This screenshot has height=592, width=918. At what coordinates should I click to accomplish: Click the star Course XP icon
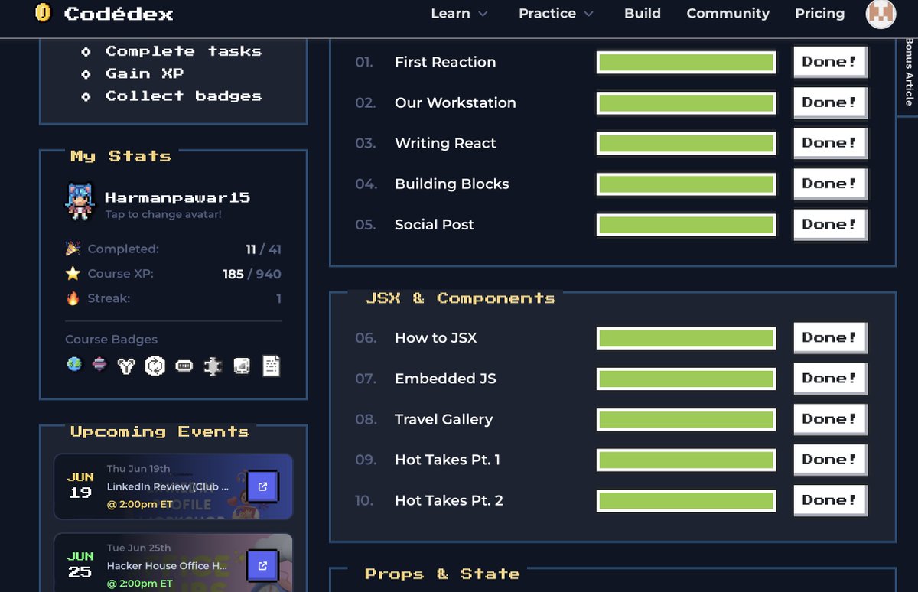(73, 273)
